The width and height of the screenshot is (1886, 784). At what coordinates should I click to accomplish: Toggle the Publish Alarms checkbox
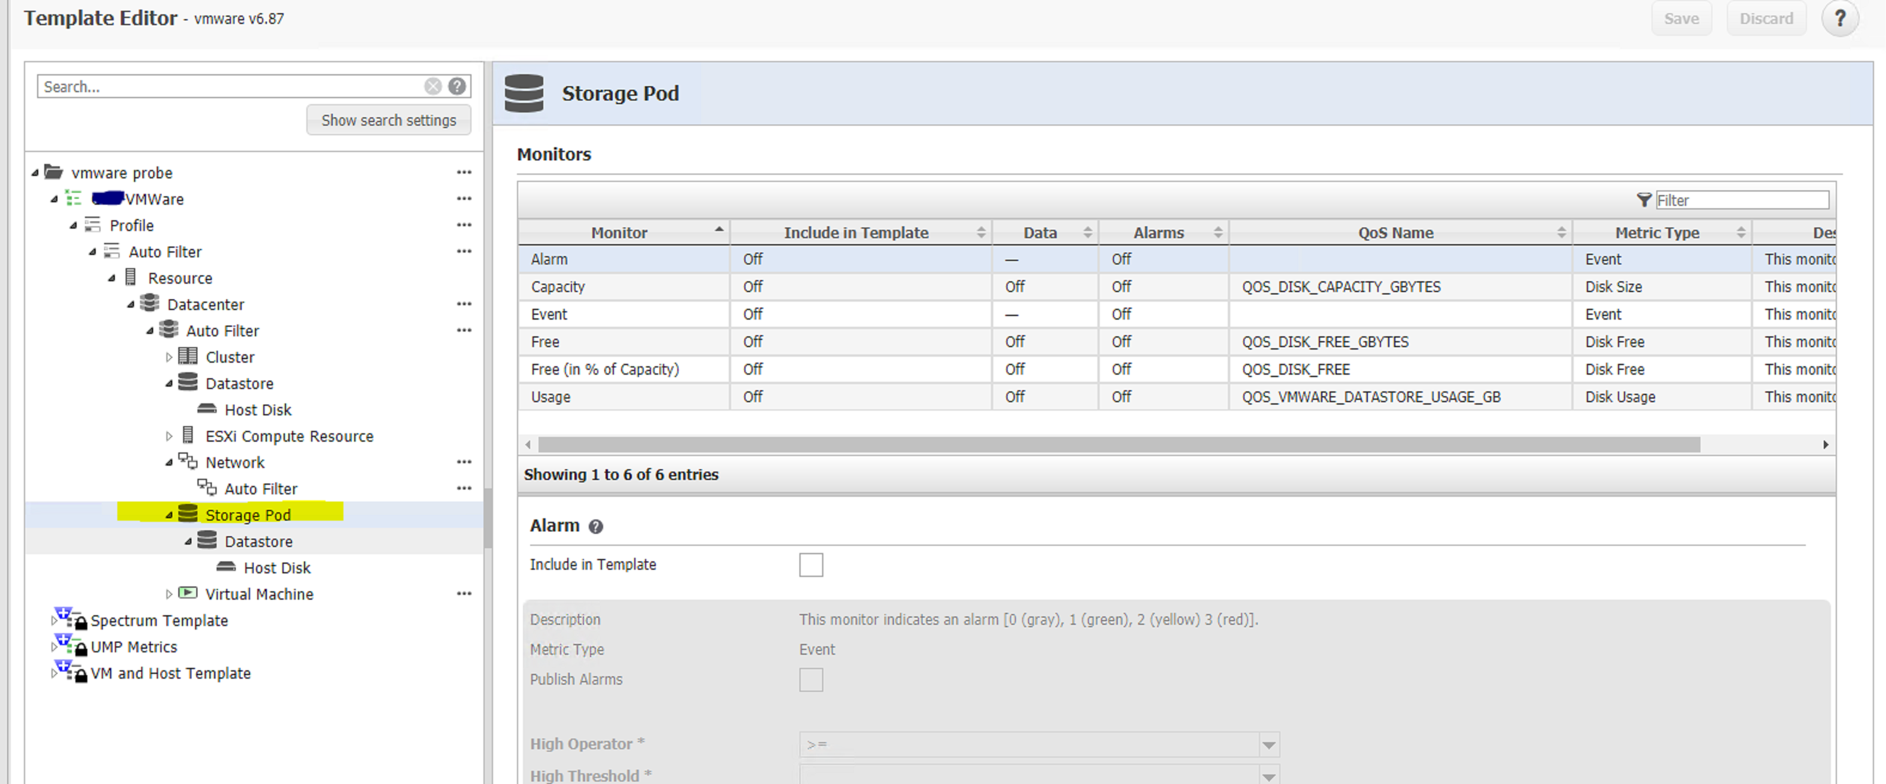tap(811, 679)
